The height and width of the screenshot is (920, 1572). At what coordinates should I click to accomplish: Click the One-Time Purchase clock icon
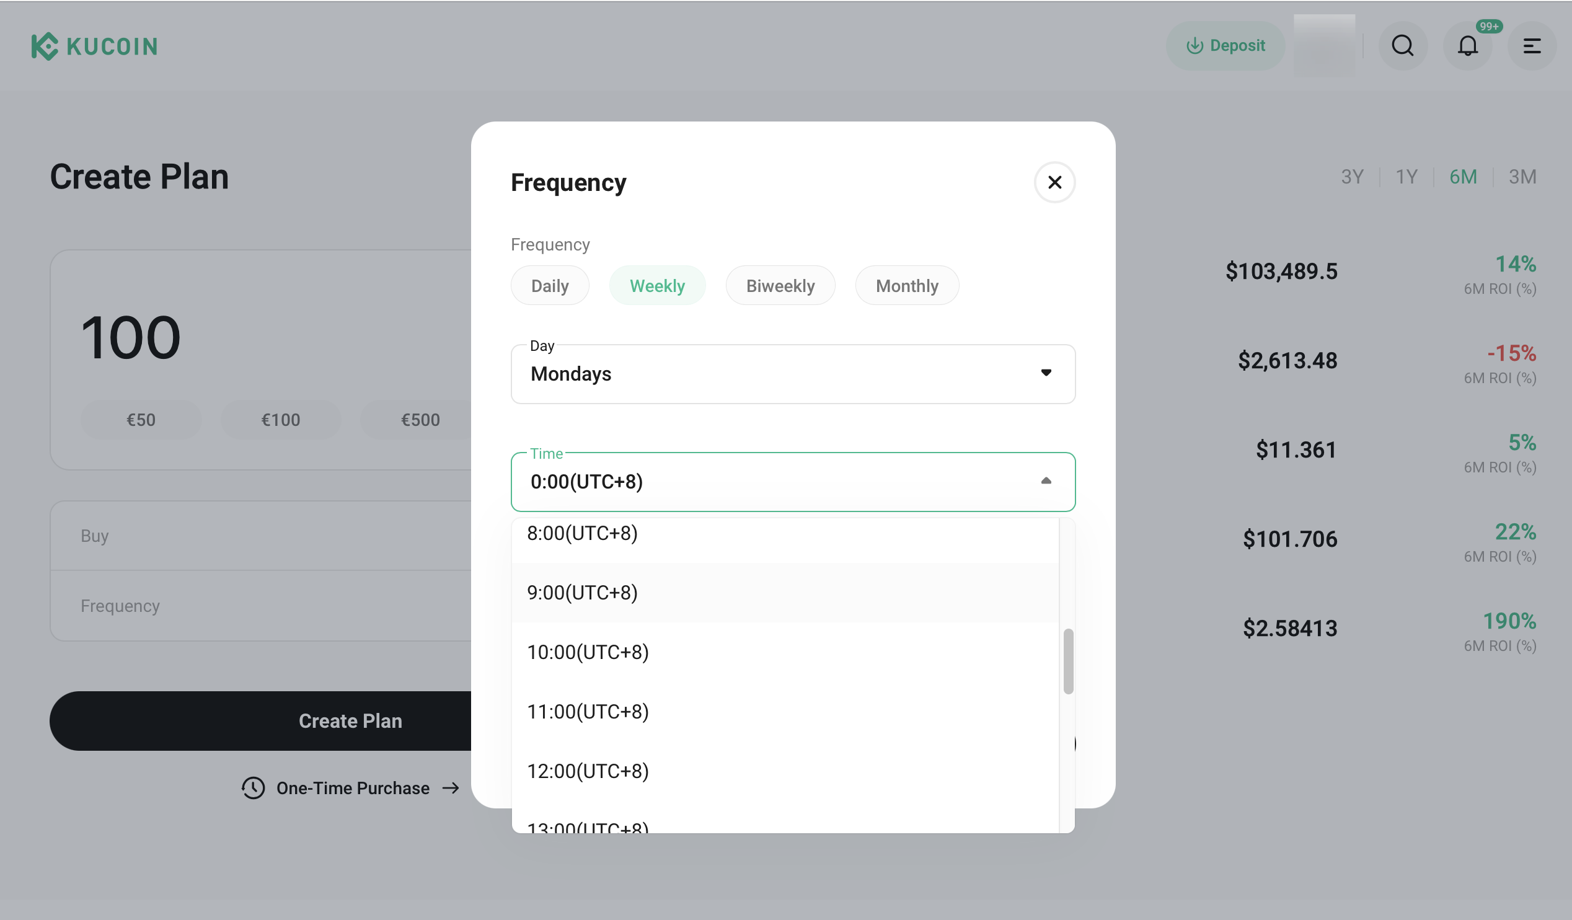254,788
